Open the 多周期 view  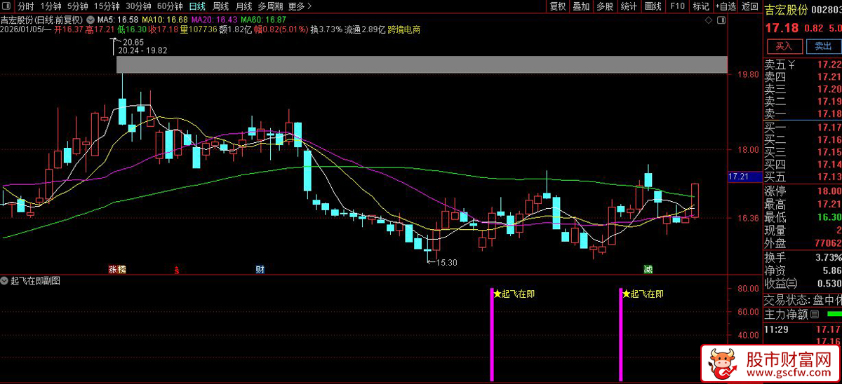click(x=270, y=6)
